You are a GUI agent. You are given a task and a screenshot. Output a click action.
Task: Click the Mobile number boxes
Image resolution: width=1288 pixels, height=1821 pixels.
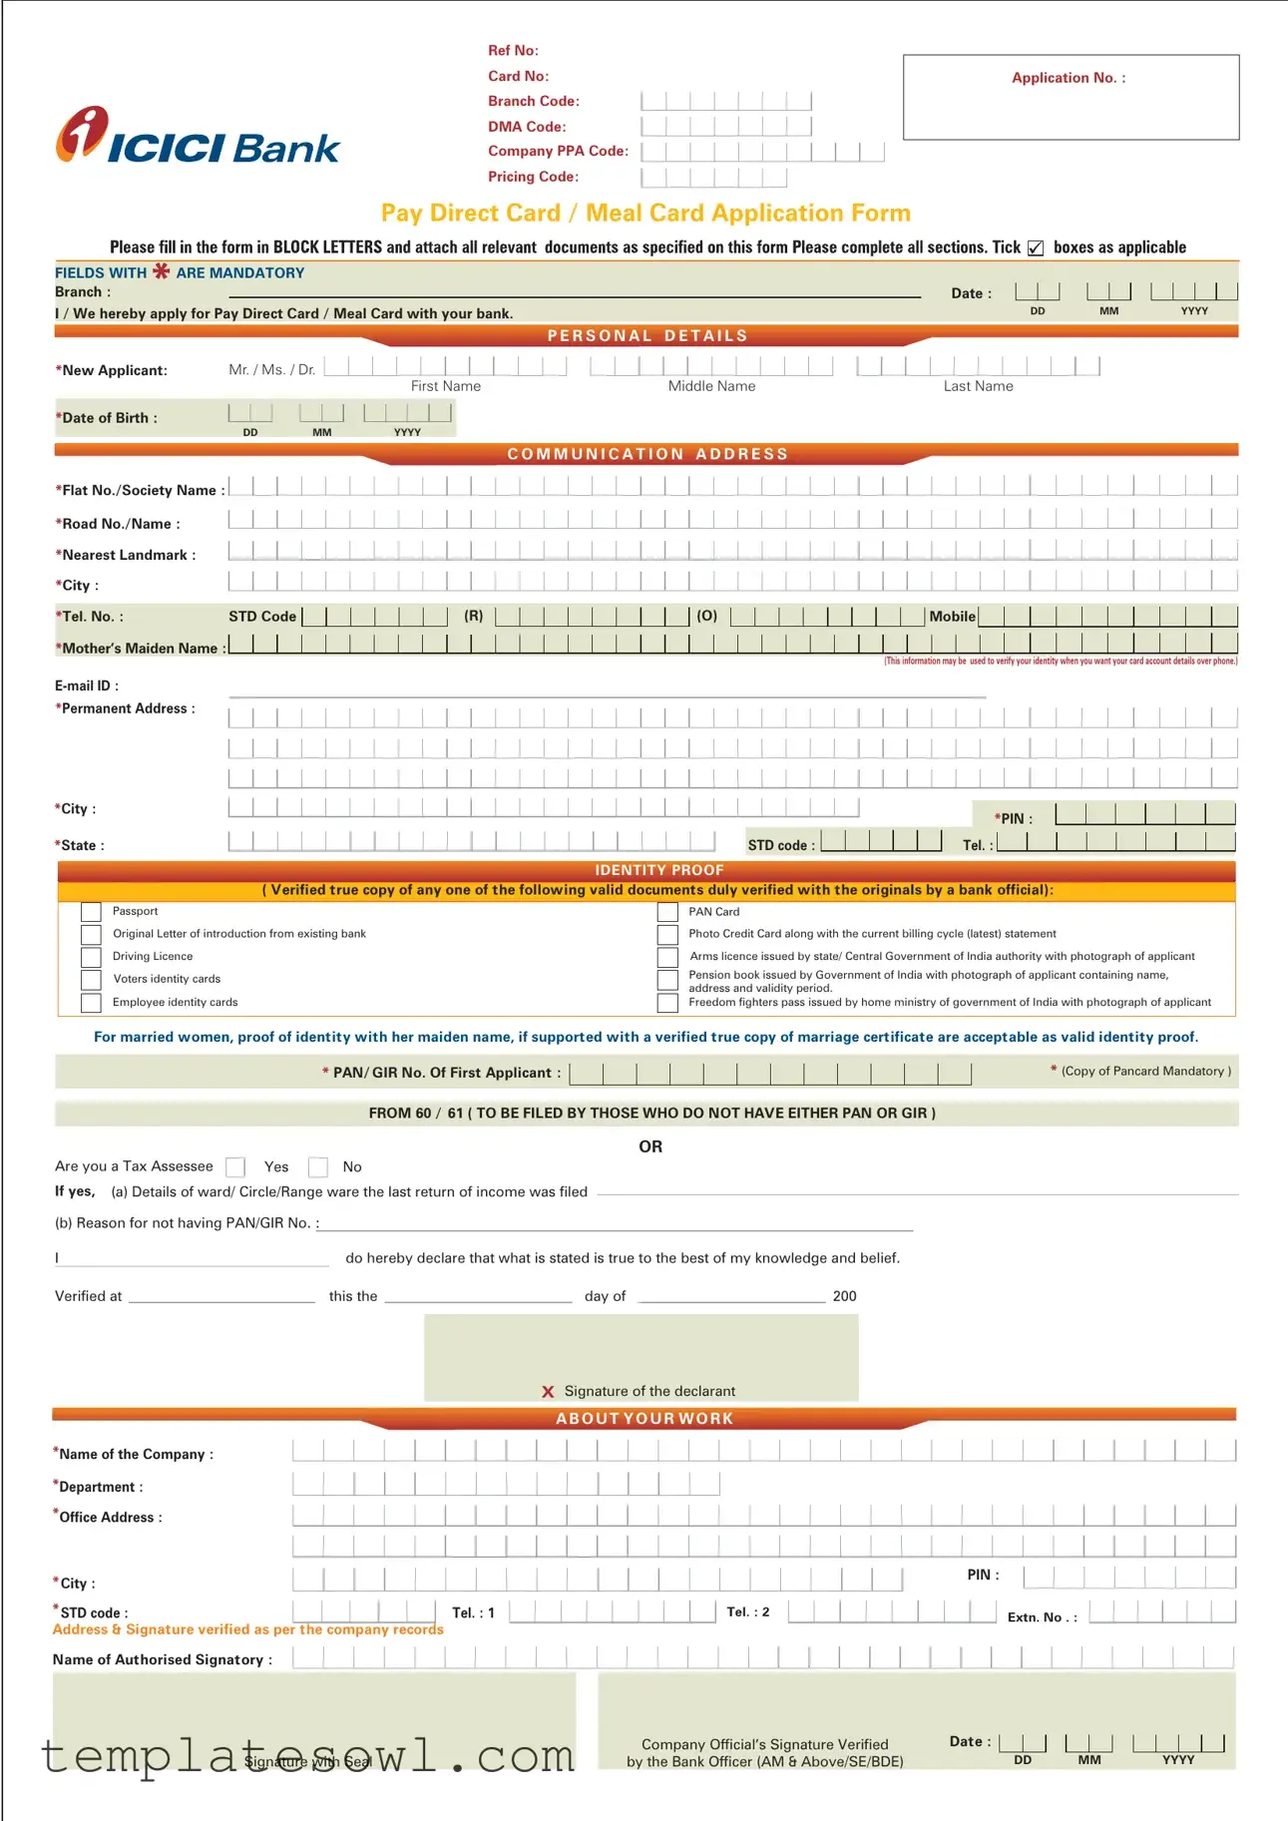tap(1107, 616)
